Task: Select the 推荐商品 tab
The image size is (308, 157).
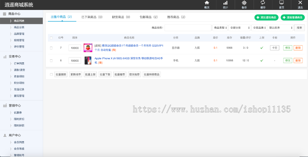Action: point(176,17)
